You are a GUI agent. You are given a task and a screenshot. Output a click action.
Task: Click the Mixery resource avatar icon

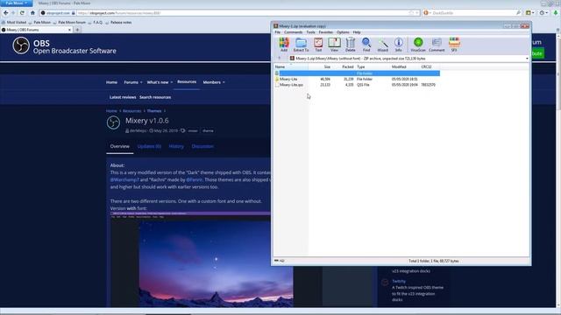[x=113, y=122]
